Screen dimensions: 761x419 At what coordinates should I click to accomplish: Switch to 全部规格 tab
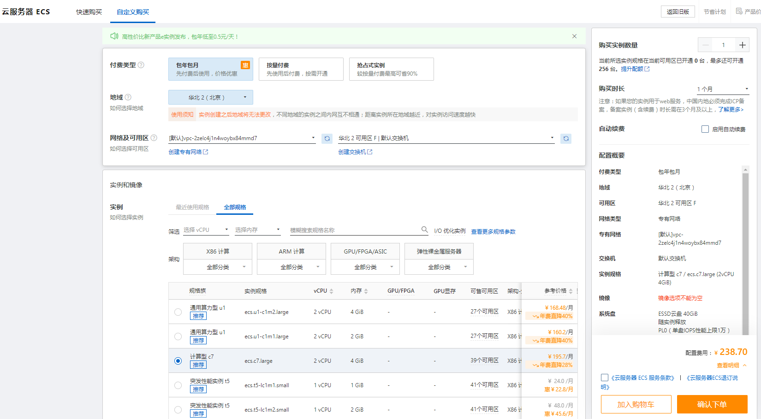[x=235, y=207]
